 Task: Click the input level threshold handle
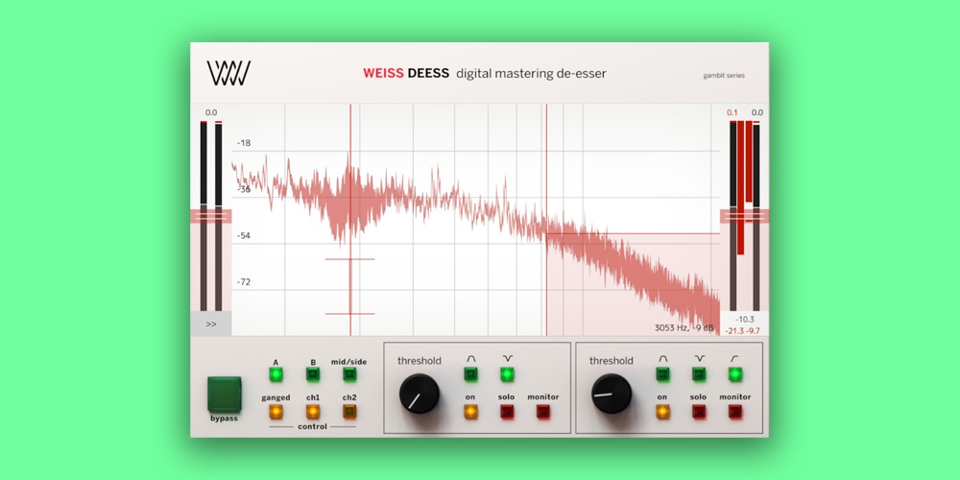(210, 216)
